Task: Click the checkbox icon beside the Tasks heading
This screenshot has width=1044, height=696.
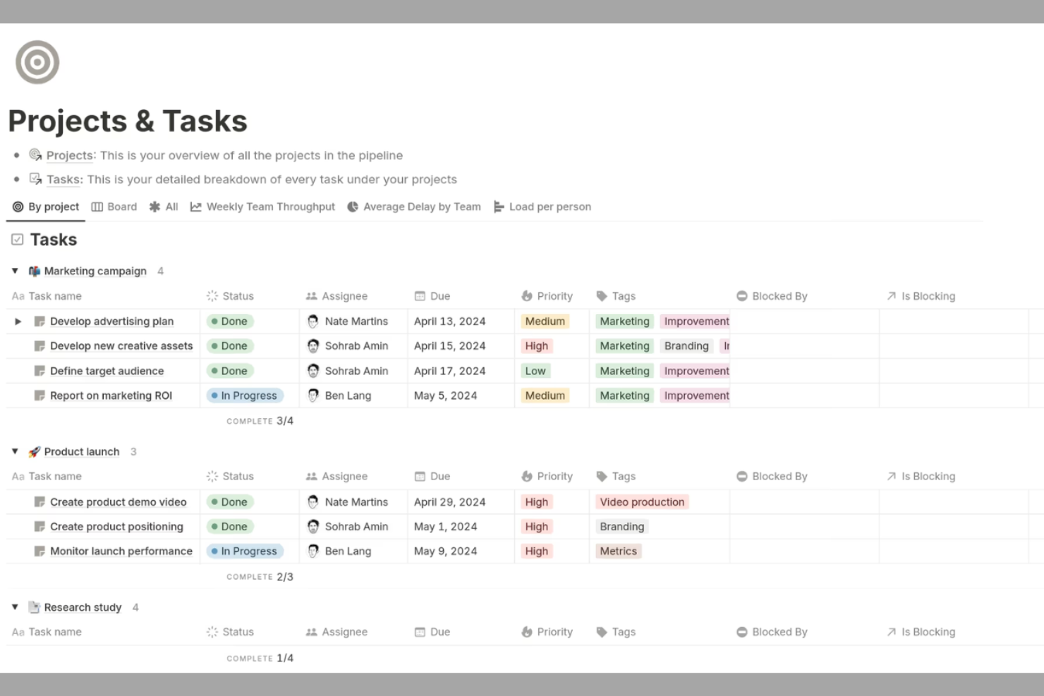Action: (17, 240)
